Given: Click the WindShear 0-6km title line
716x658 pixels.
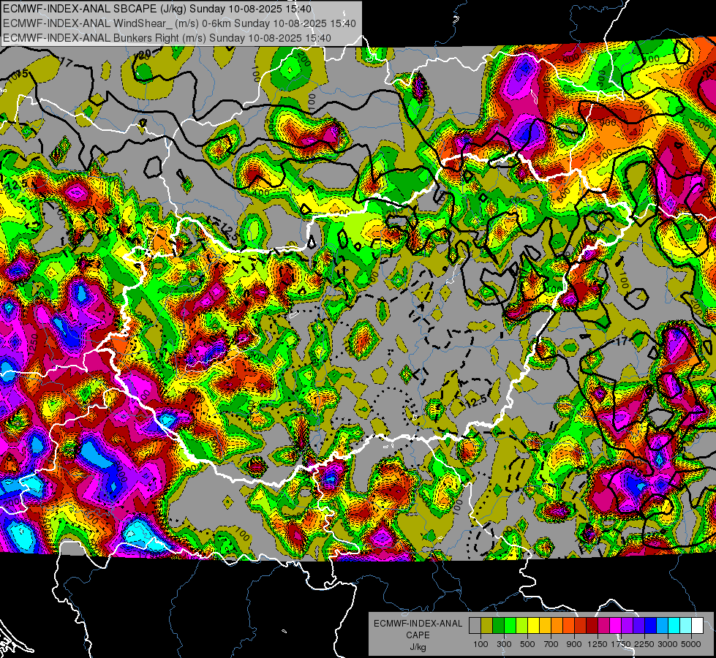Looking at the screenshot, I should tap(179, 23).
